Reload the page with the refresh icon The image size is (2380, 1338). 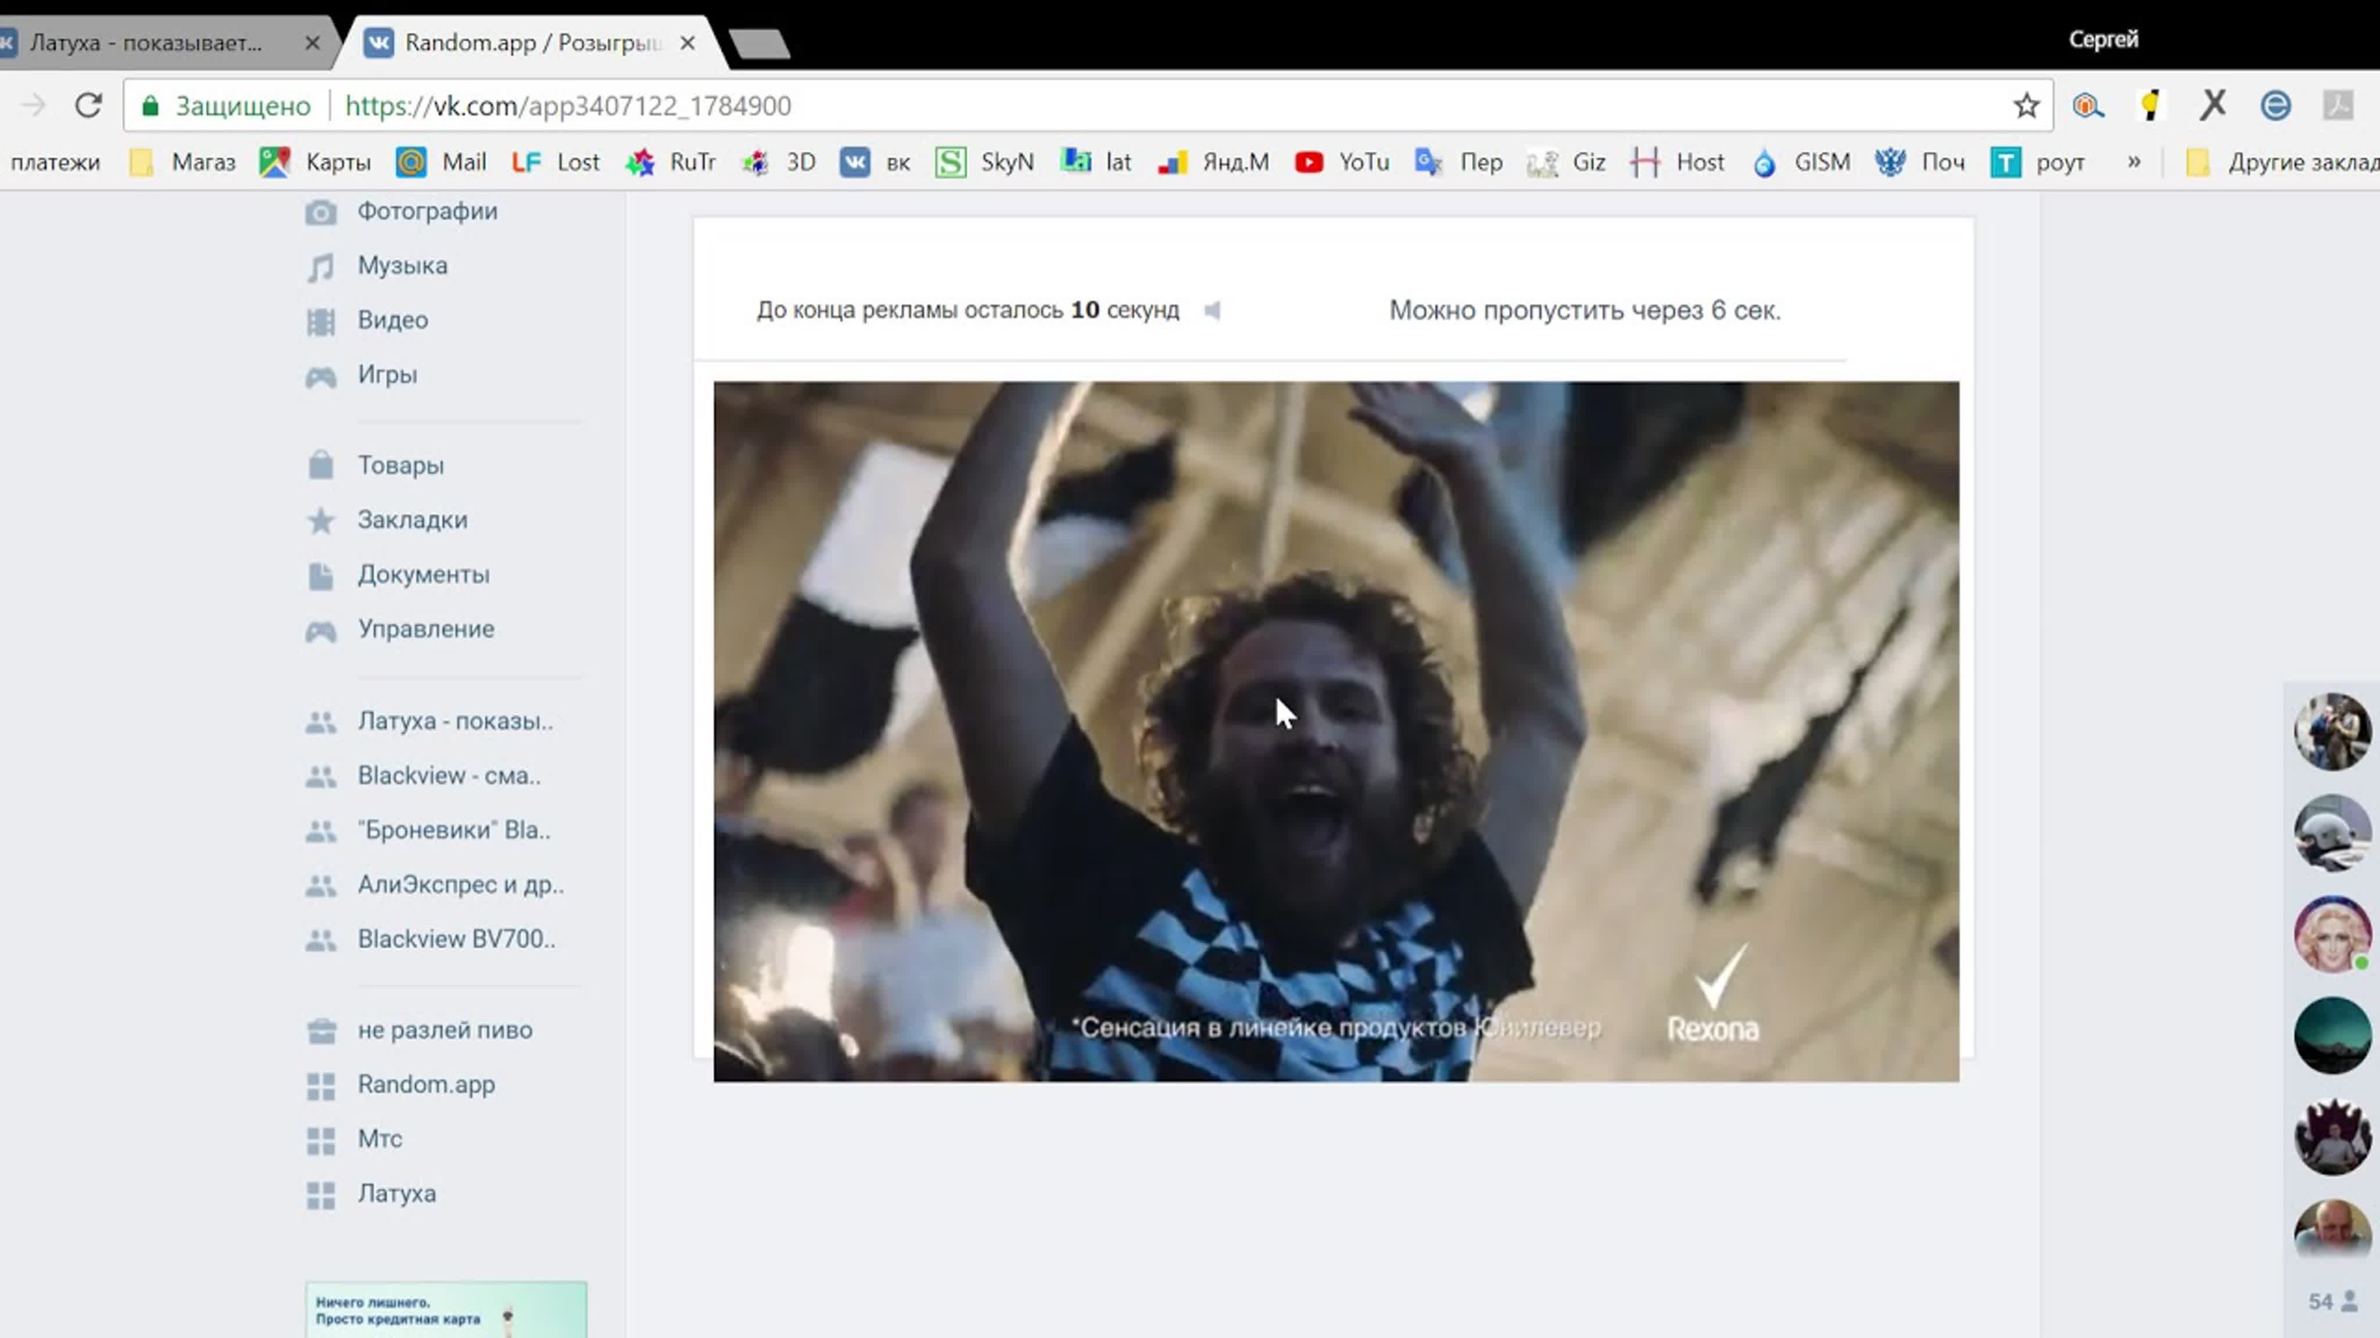(88, 105)
